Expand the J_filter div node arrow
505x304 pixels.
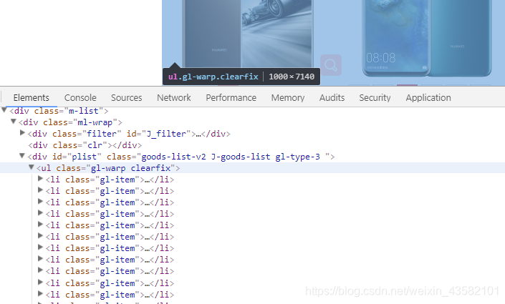tap(22, 133)
